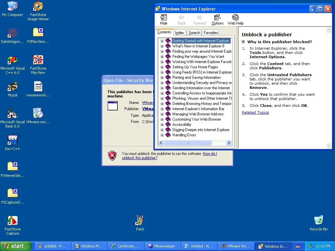Image resolution: width=335 pixels, height=251 pixels.
Task: Click the VMware publisher link in Security Warning
Action: pos(148,109)
